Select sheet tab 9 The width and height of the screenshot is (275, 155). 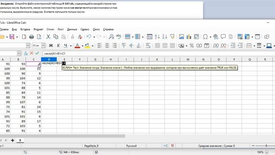point(20,140)
